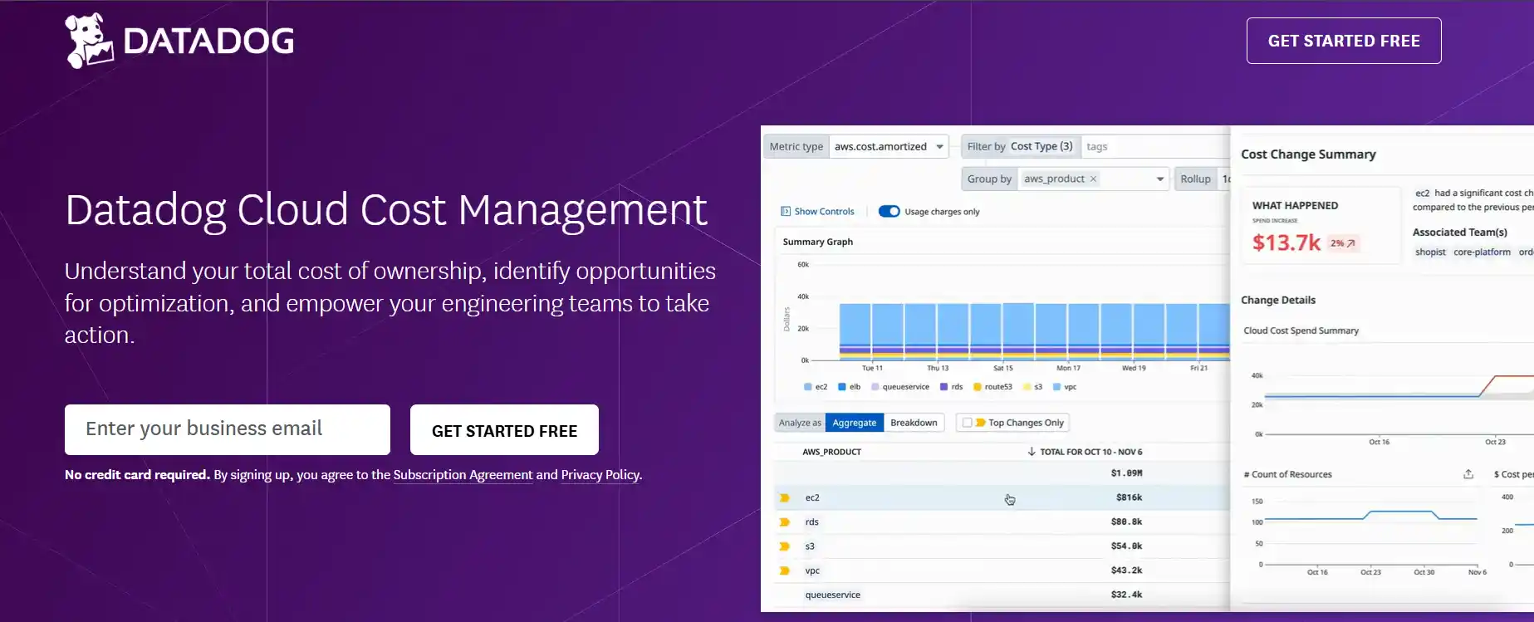Click the Show Controls icon
Screen dimensions: 1534x622
tap(786, 212)
